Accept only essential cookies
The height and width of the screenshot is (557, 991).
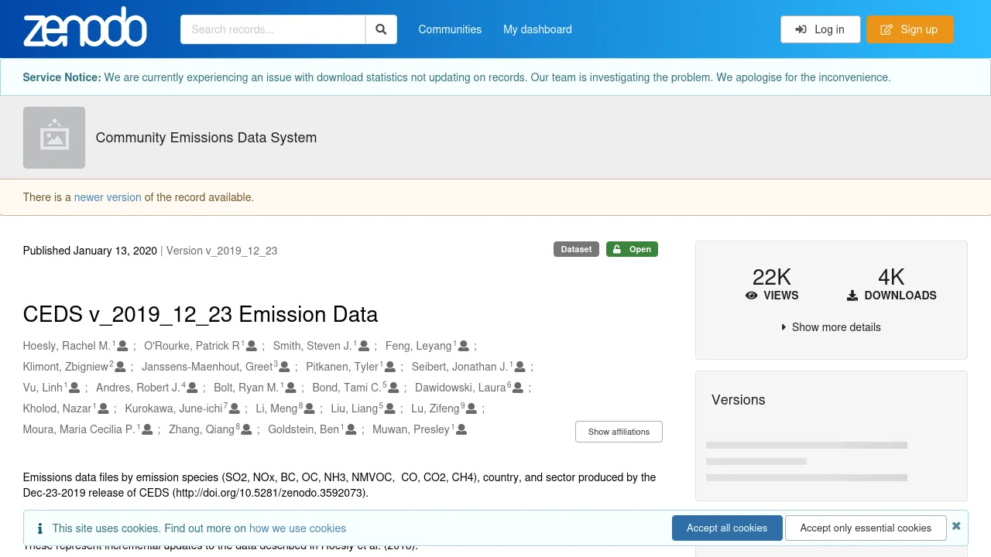[866, 528]
